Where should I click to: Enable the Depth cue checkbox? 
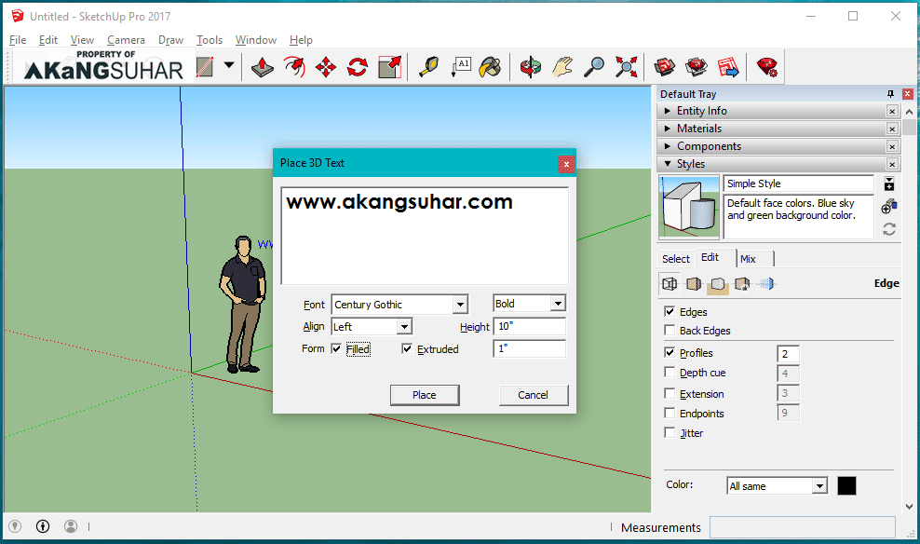[x=670, y=372]
